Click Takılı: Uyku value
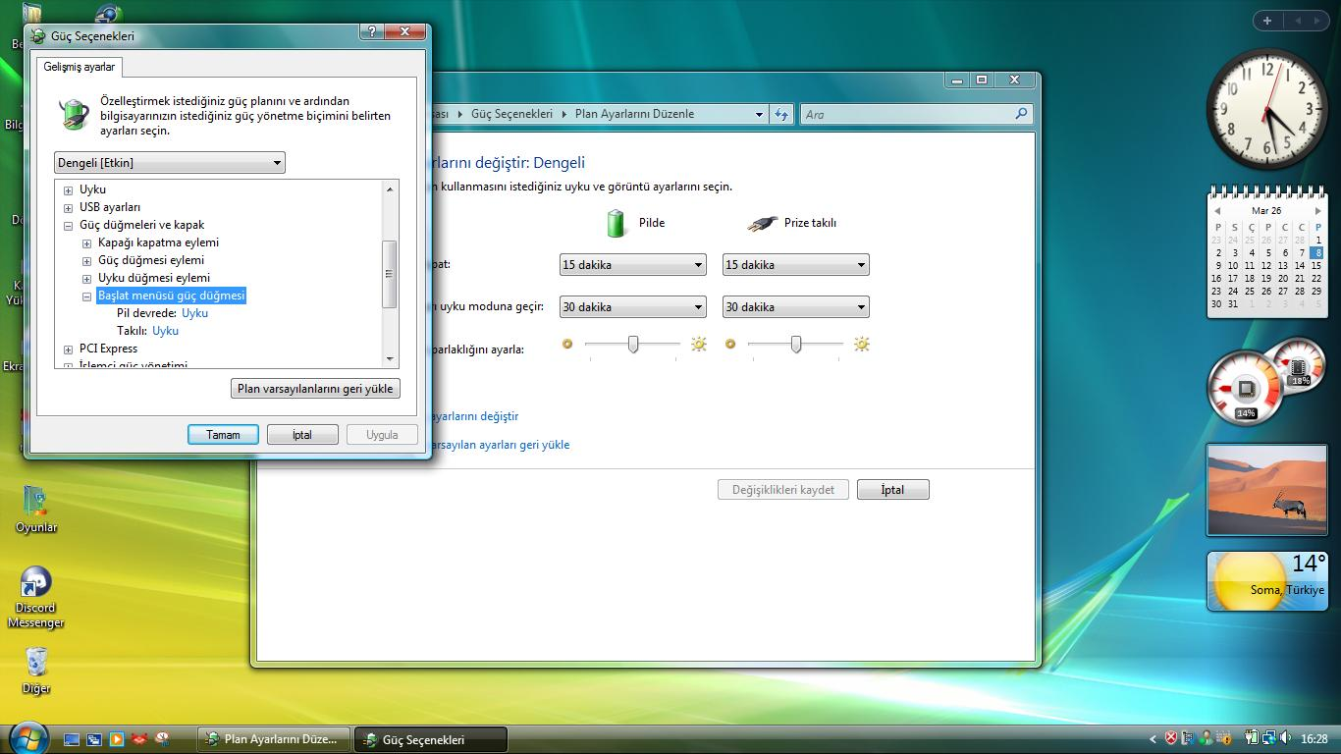This screenshot has width=1341, height=754. [x=165, y=331]
